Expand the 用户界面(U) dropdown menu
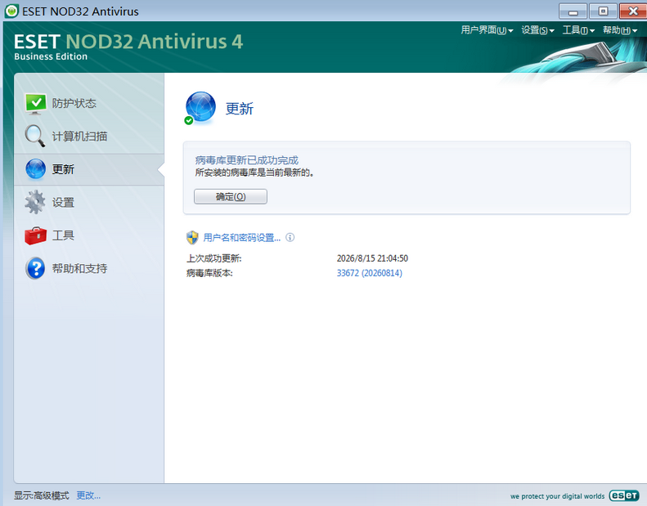647x506 pixels. (x=487, y=30)
